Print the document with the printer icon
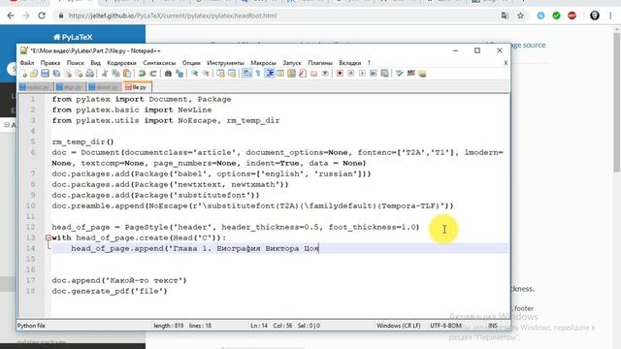Viewport: 621px width, 349px height. (x=90, y=74)
